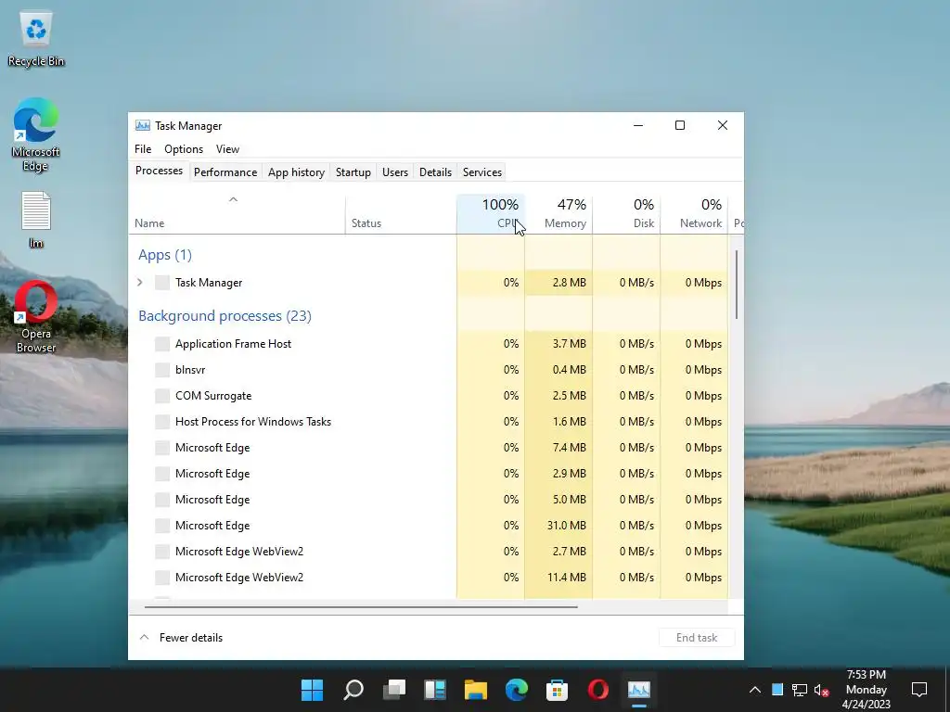Launch Microsoft Edge from the taskbar
The height and width of the screenshot is (712, 950).
point(517,690)
